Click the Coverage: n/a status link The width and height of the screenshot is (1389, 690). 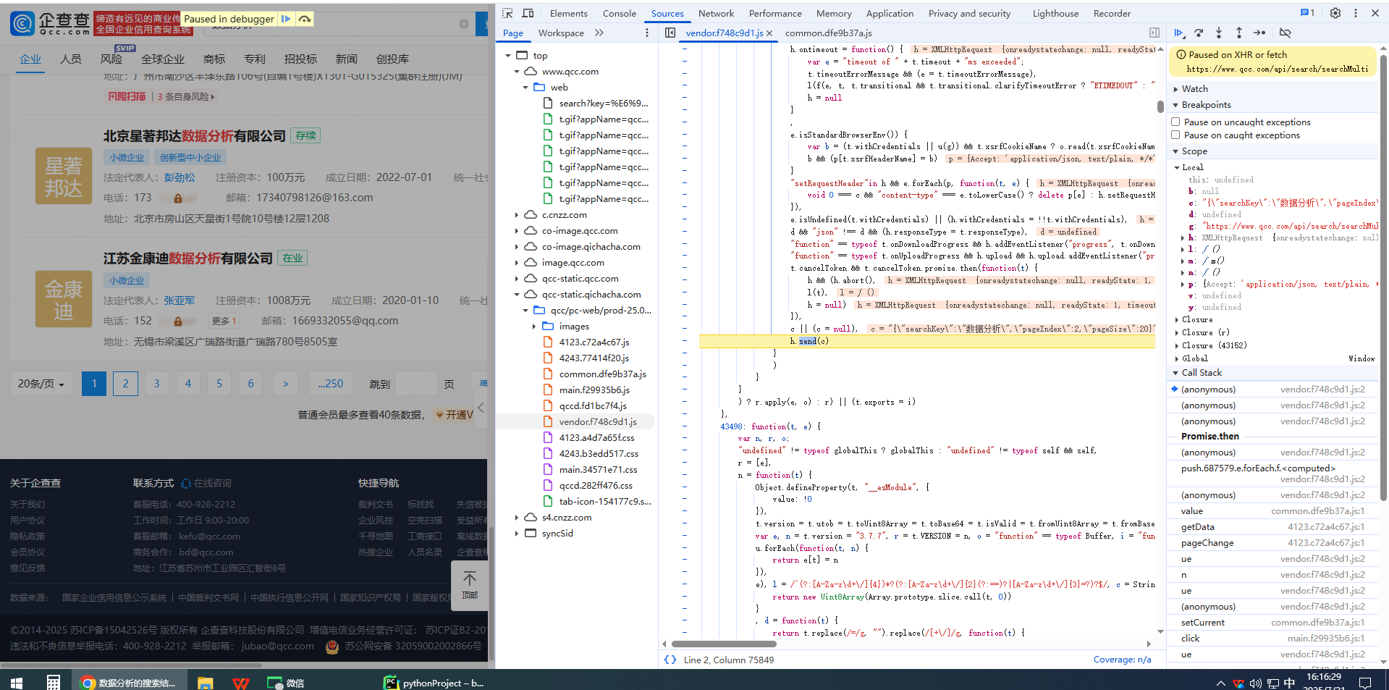click(1122, 660)
